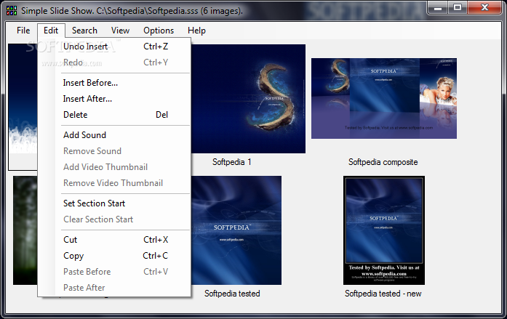The width and height of the screenshot is (507, 319).
Task: Choose Copy from the Edit menu
Action: tap(114, 256)
